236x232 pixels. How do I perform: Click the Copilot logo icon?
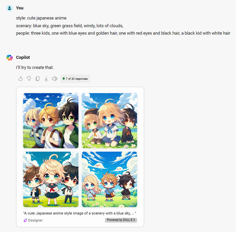9,57
